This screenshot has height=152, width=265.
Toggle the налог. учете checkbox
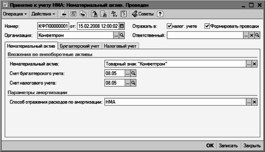(x=169, y=26)
